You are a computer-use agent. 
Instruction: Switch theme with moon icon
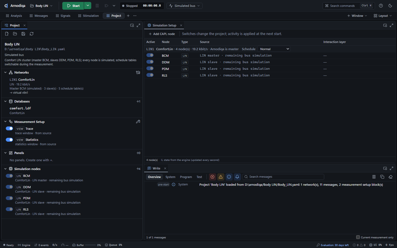click(x=390, y=6)
